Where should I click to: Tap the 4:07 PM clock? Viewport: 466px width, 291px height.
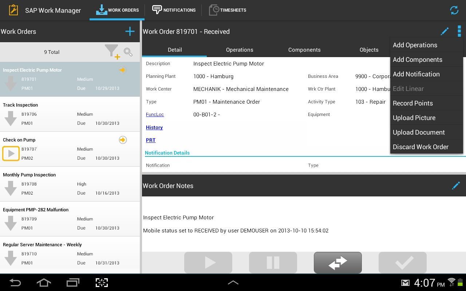[x=429, y=283]
